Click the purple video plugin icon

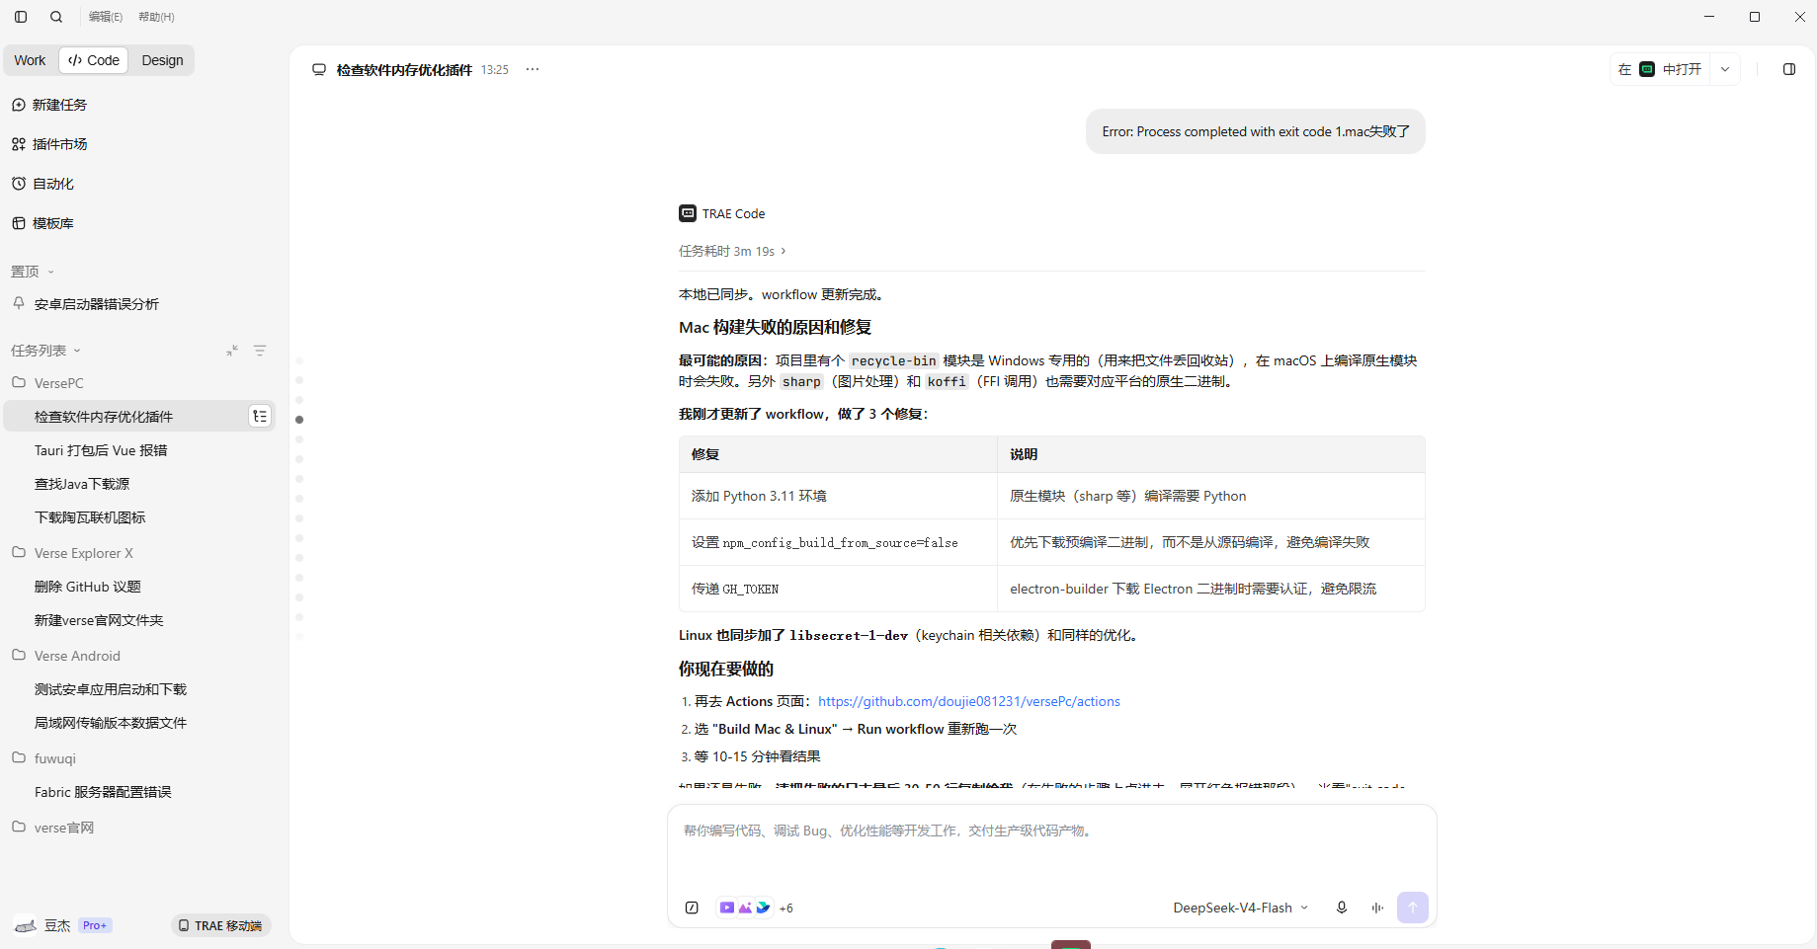point(727,908)
